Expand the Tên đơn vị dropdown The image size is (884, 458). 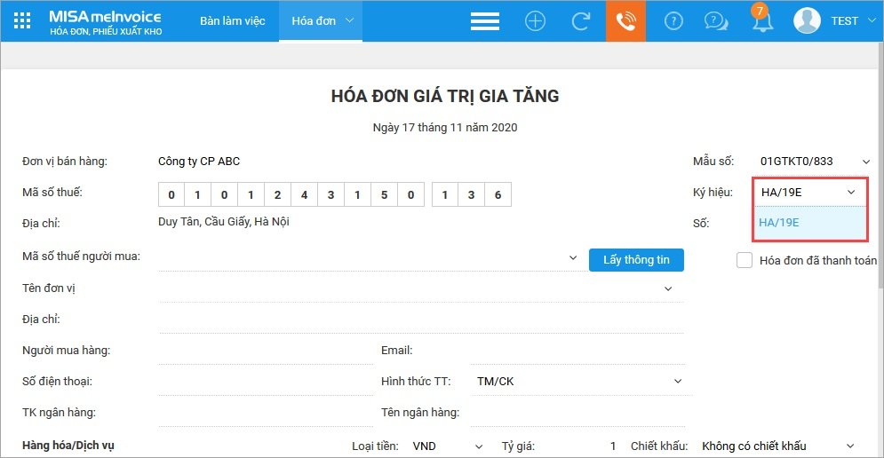[668, 288]
